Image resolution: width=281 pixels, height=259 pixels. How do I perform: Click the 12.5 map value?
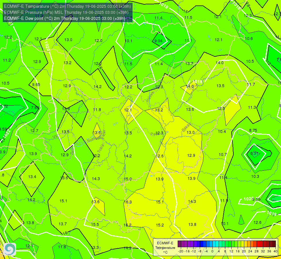click(x=221, y=109)
